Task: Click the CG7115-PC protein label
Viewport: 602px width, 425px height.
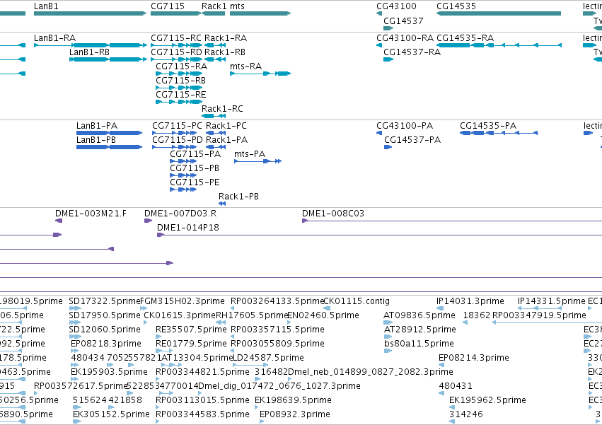Action: 177,126
